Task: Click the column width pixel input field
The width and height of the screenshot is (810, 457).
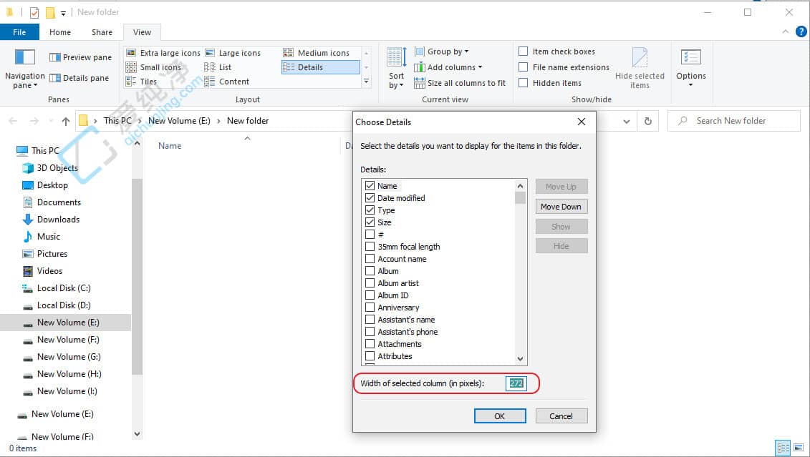Action: pos(516,383)
